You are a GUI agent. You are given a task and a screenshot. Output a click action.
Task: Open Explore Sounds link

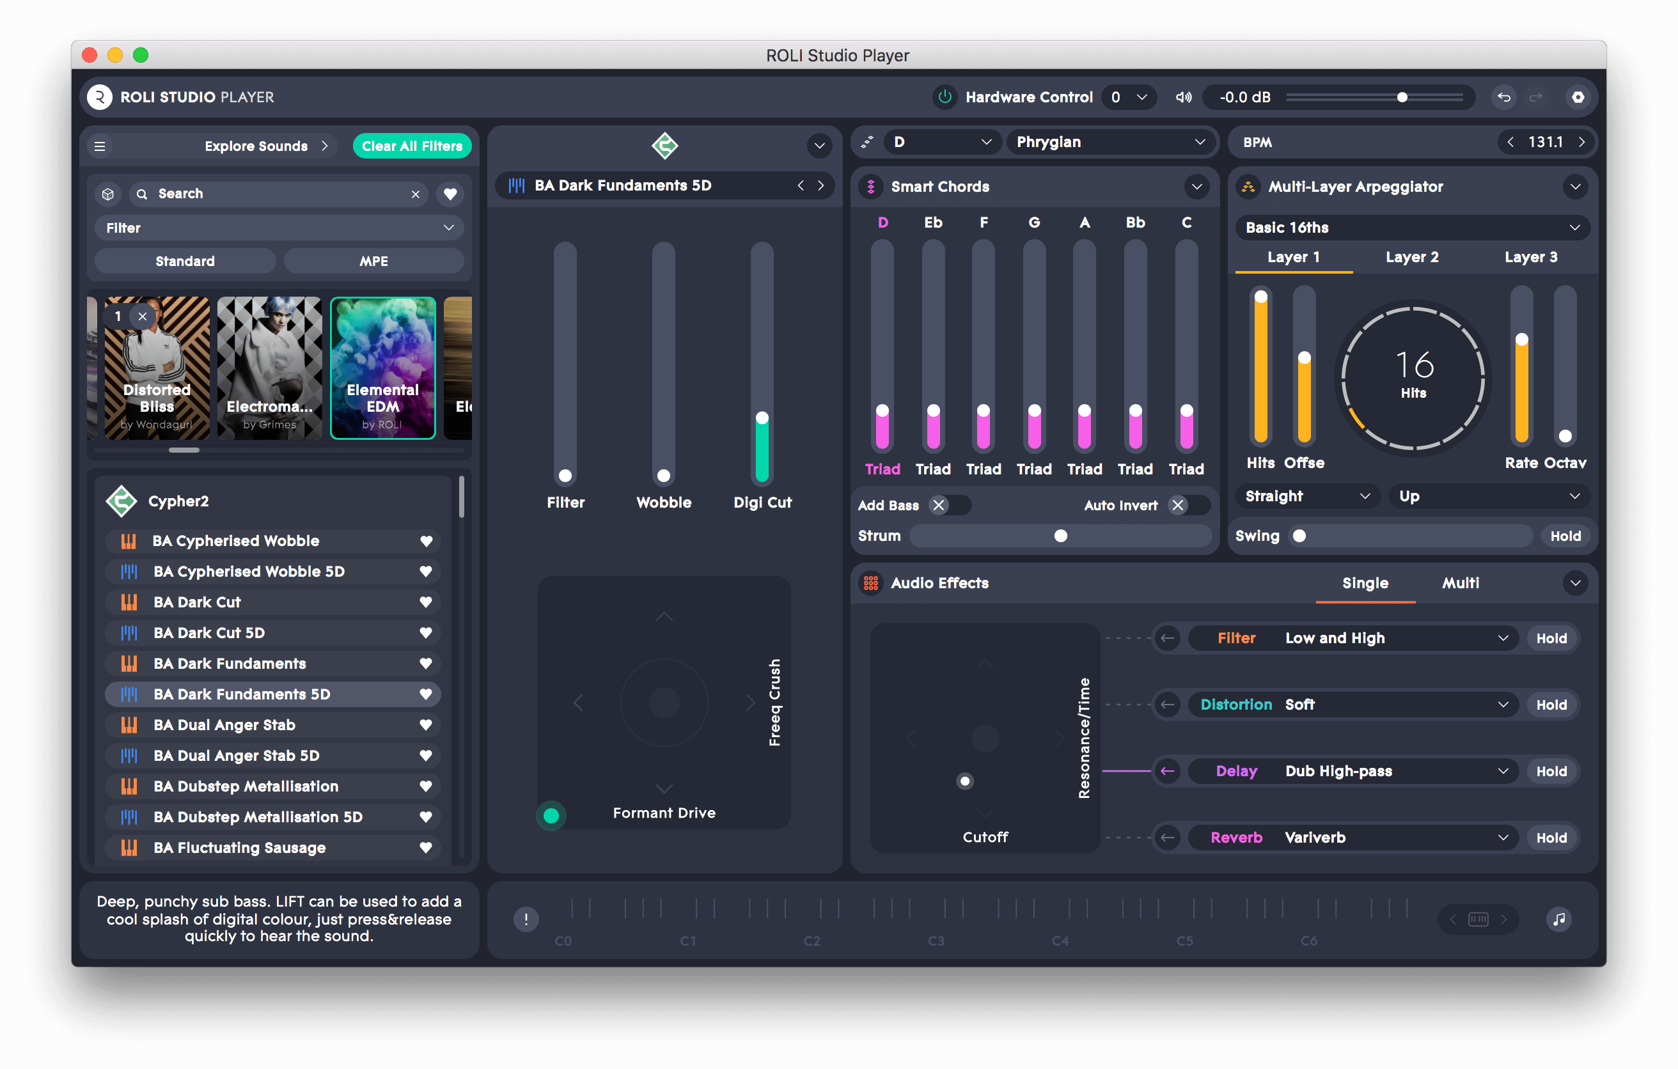click(265, 146)
